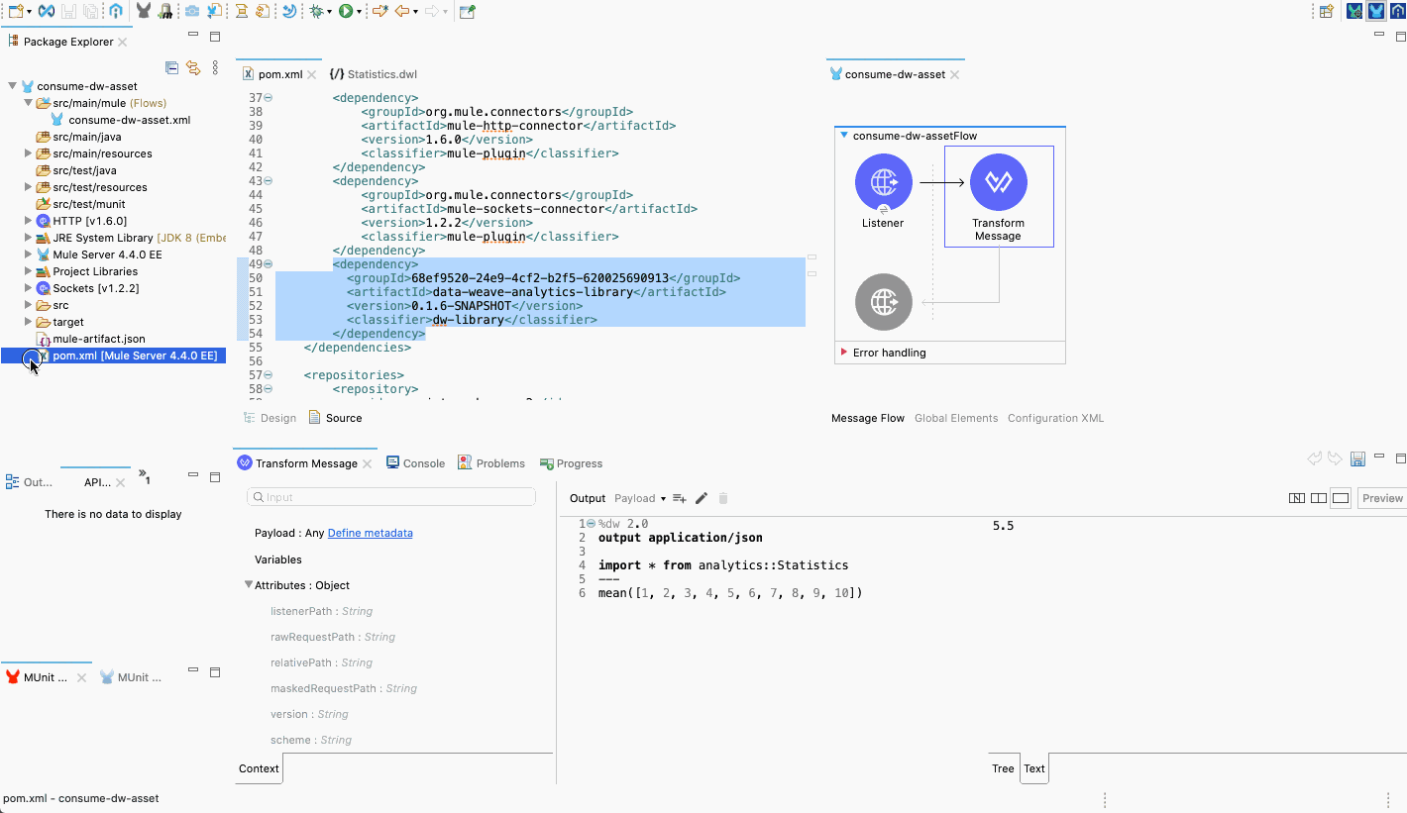Click the Preview button in the Transform Message panel
1407x813 pixels.
coord(1381,498)
